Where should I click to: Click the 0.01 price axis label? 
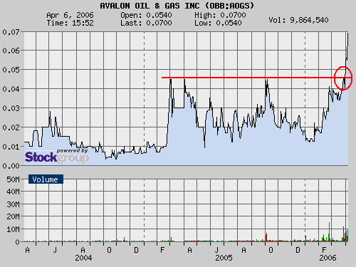coord(11,147)
